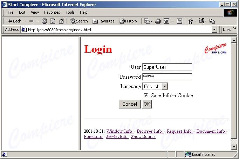The width and height of the screenshot is (239, 159).
Task: Toggle Save Info in Cookie checkbox
Action: (x=146, y=95)
